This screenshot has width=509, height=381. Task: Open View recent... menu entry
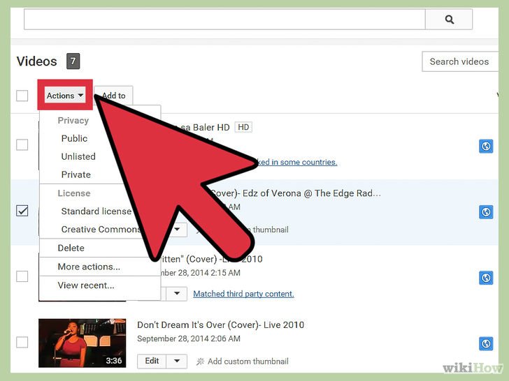(x=86, y=285)
